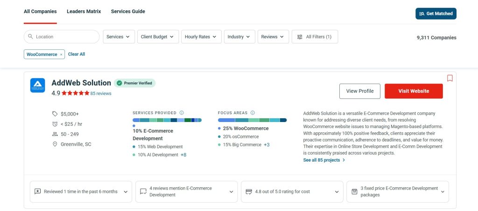Open the Client Budget dropdown
Image resolution: width=478 pixels, height=211 pixels.
[158, 37]
